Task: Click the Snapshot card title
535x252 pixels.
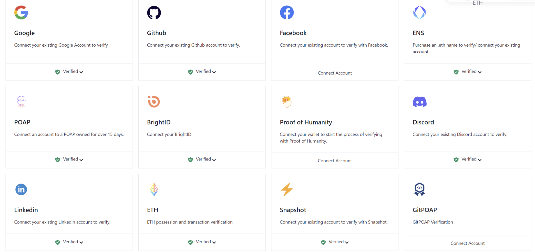Action: pyautogui.click(x=293, y=210)
